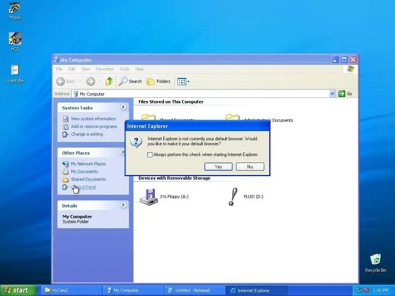Viewport: 395px width, 296px height.
Task: Click the red security shield tray icon
Action: pos(366,290)
